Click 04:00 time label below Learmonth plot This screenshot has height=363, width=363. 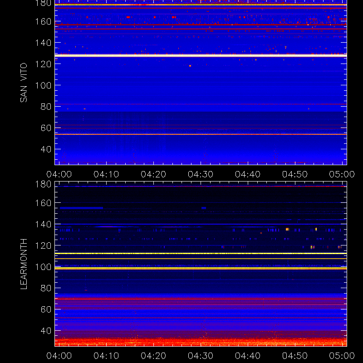click(59, 356)
